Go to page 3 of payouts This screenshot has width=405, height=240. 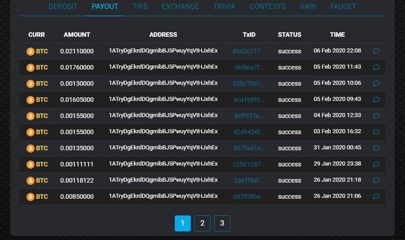click(222, 223)
